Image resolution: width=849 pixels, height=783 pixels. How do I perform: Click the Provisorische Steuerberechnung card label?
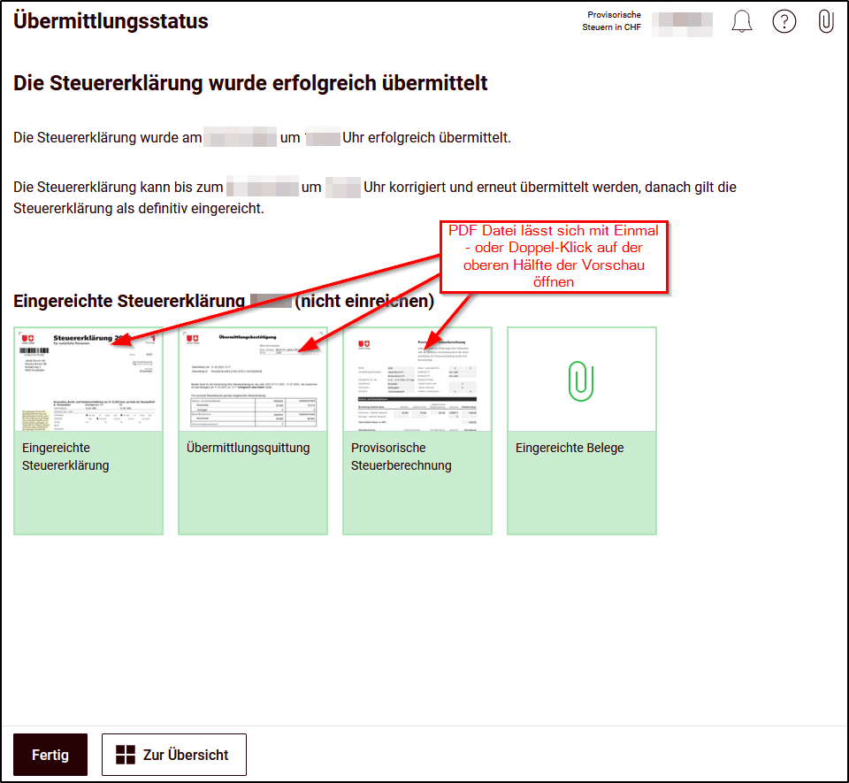click(x=402, y=457)
